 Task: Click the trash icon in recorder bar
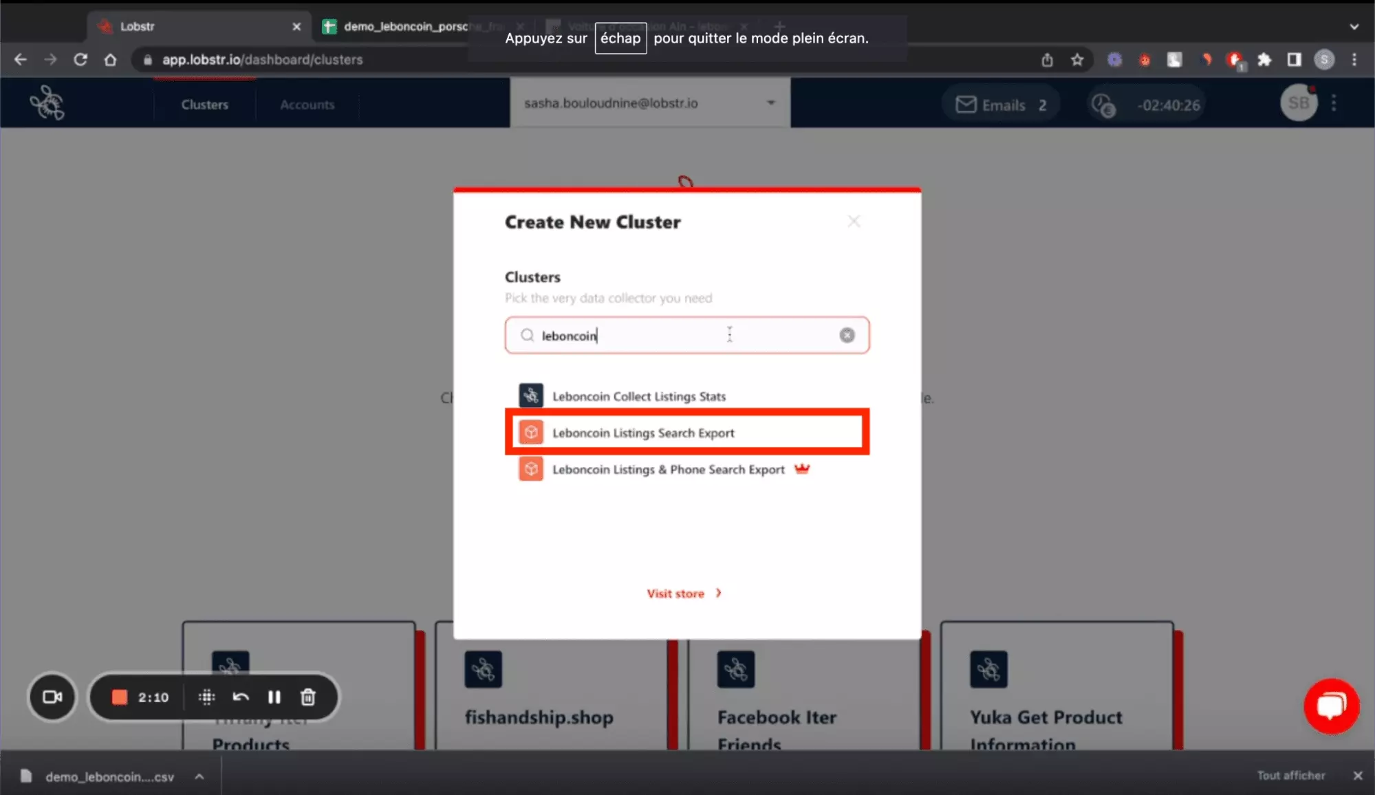(307, 697)
